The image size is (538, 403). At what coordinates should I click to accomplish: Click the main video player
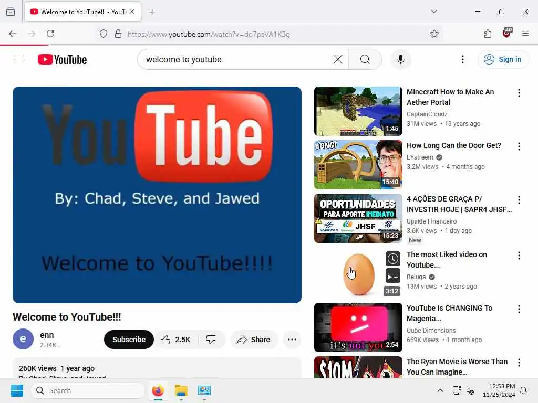click(x=157, y=195)
